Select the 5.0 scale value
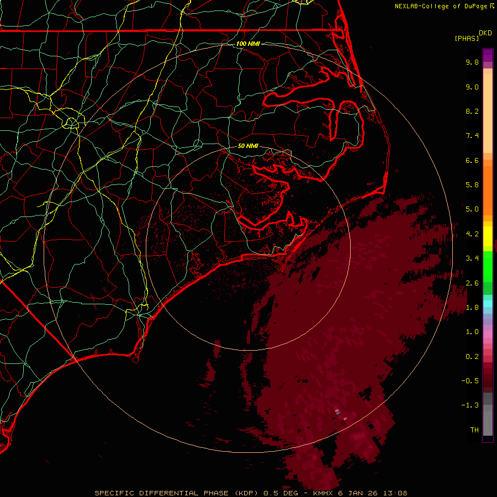Image resolution: width=497 pixels, height=497 pixels. (472, 209)
